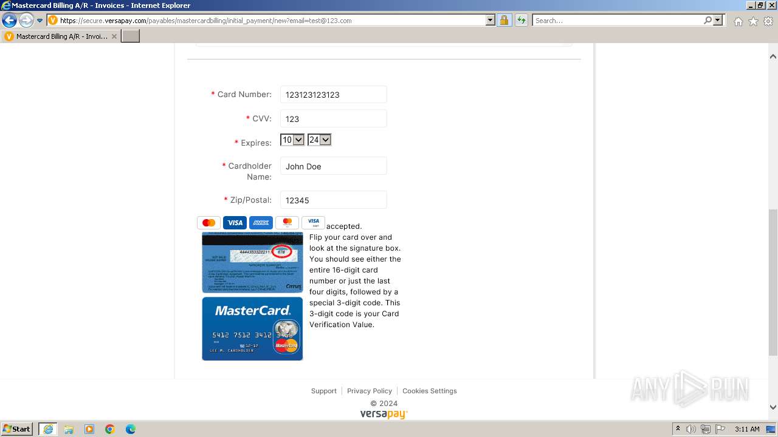Click the show desktop tray icon

(771, 429)
